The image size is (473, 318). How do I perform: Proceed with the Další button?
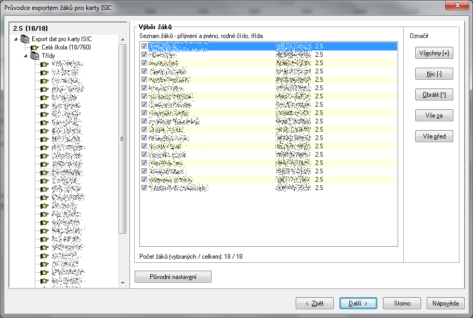(358, 303)
